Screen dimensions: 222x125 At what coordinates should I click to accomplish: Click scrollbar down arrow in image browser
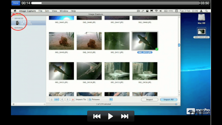click(179, 95)
